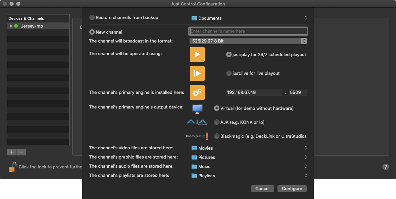Click the Just Control Configuration window title
This screenshot has height=199, width=396.
[x=198, y=4]
